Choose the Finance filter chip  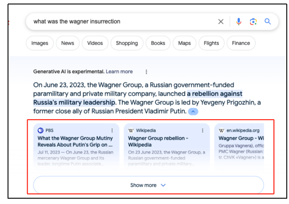(241, 43)
